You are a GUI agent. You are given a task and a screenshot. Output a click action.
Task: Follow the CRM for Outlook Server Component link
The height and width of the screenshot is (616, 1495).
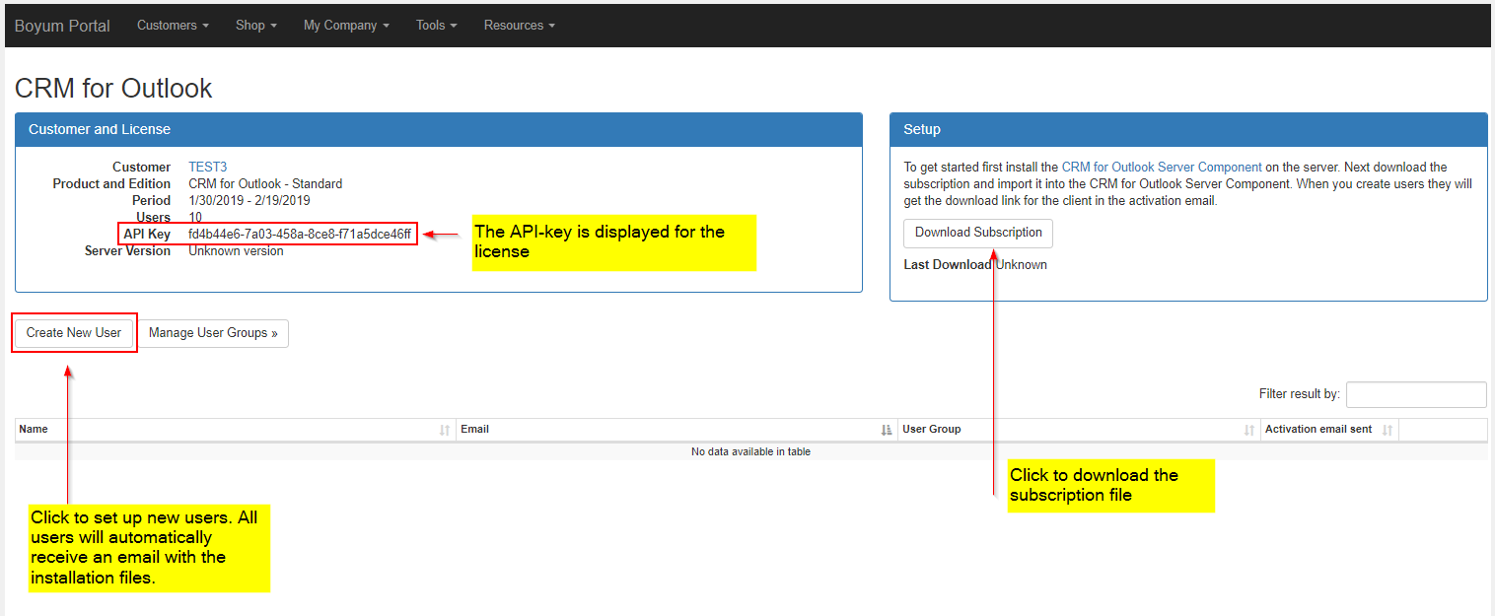tap(1162, 168)
